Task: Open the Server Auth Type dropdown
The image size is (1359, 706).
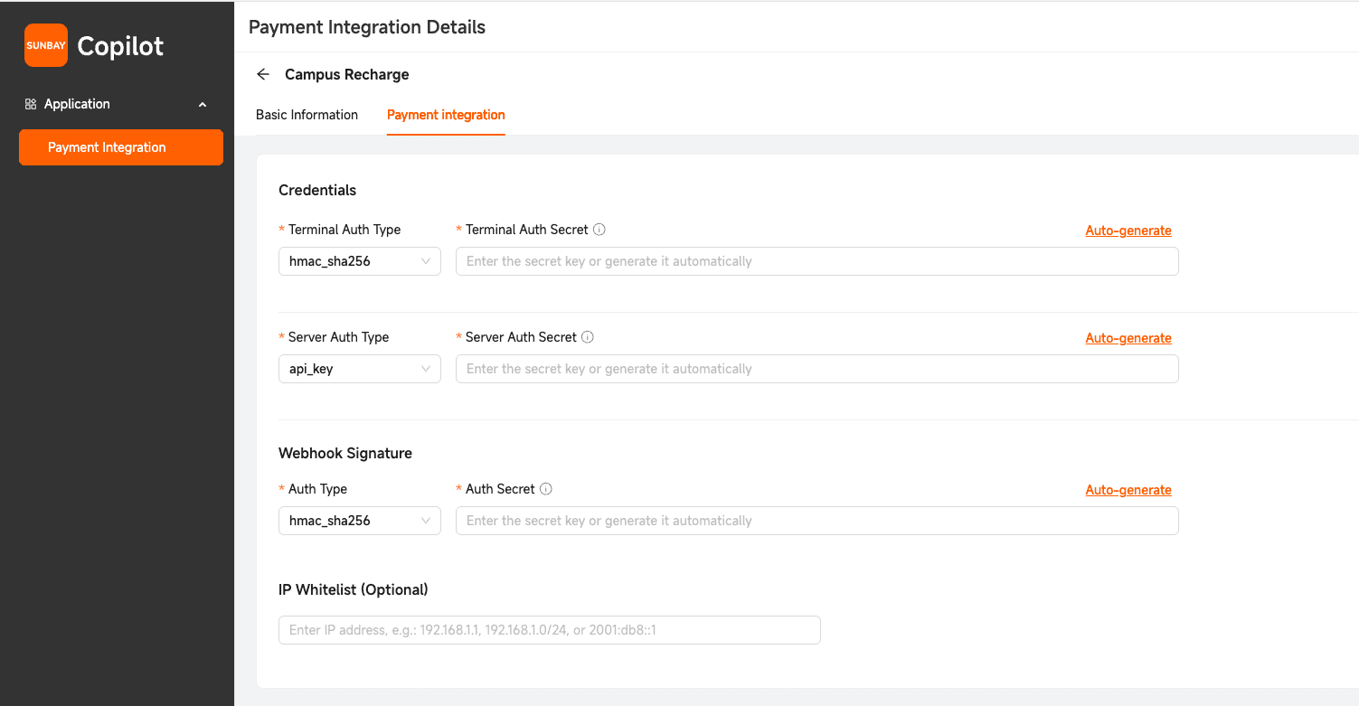Action: coord(359,368)
